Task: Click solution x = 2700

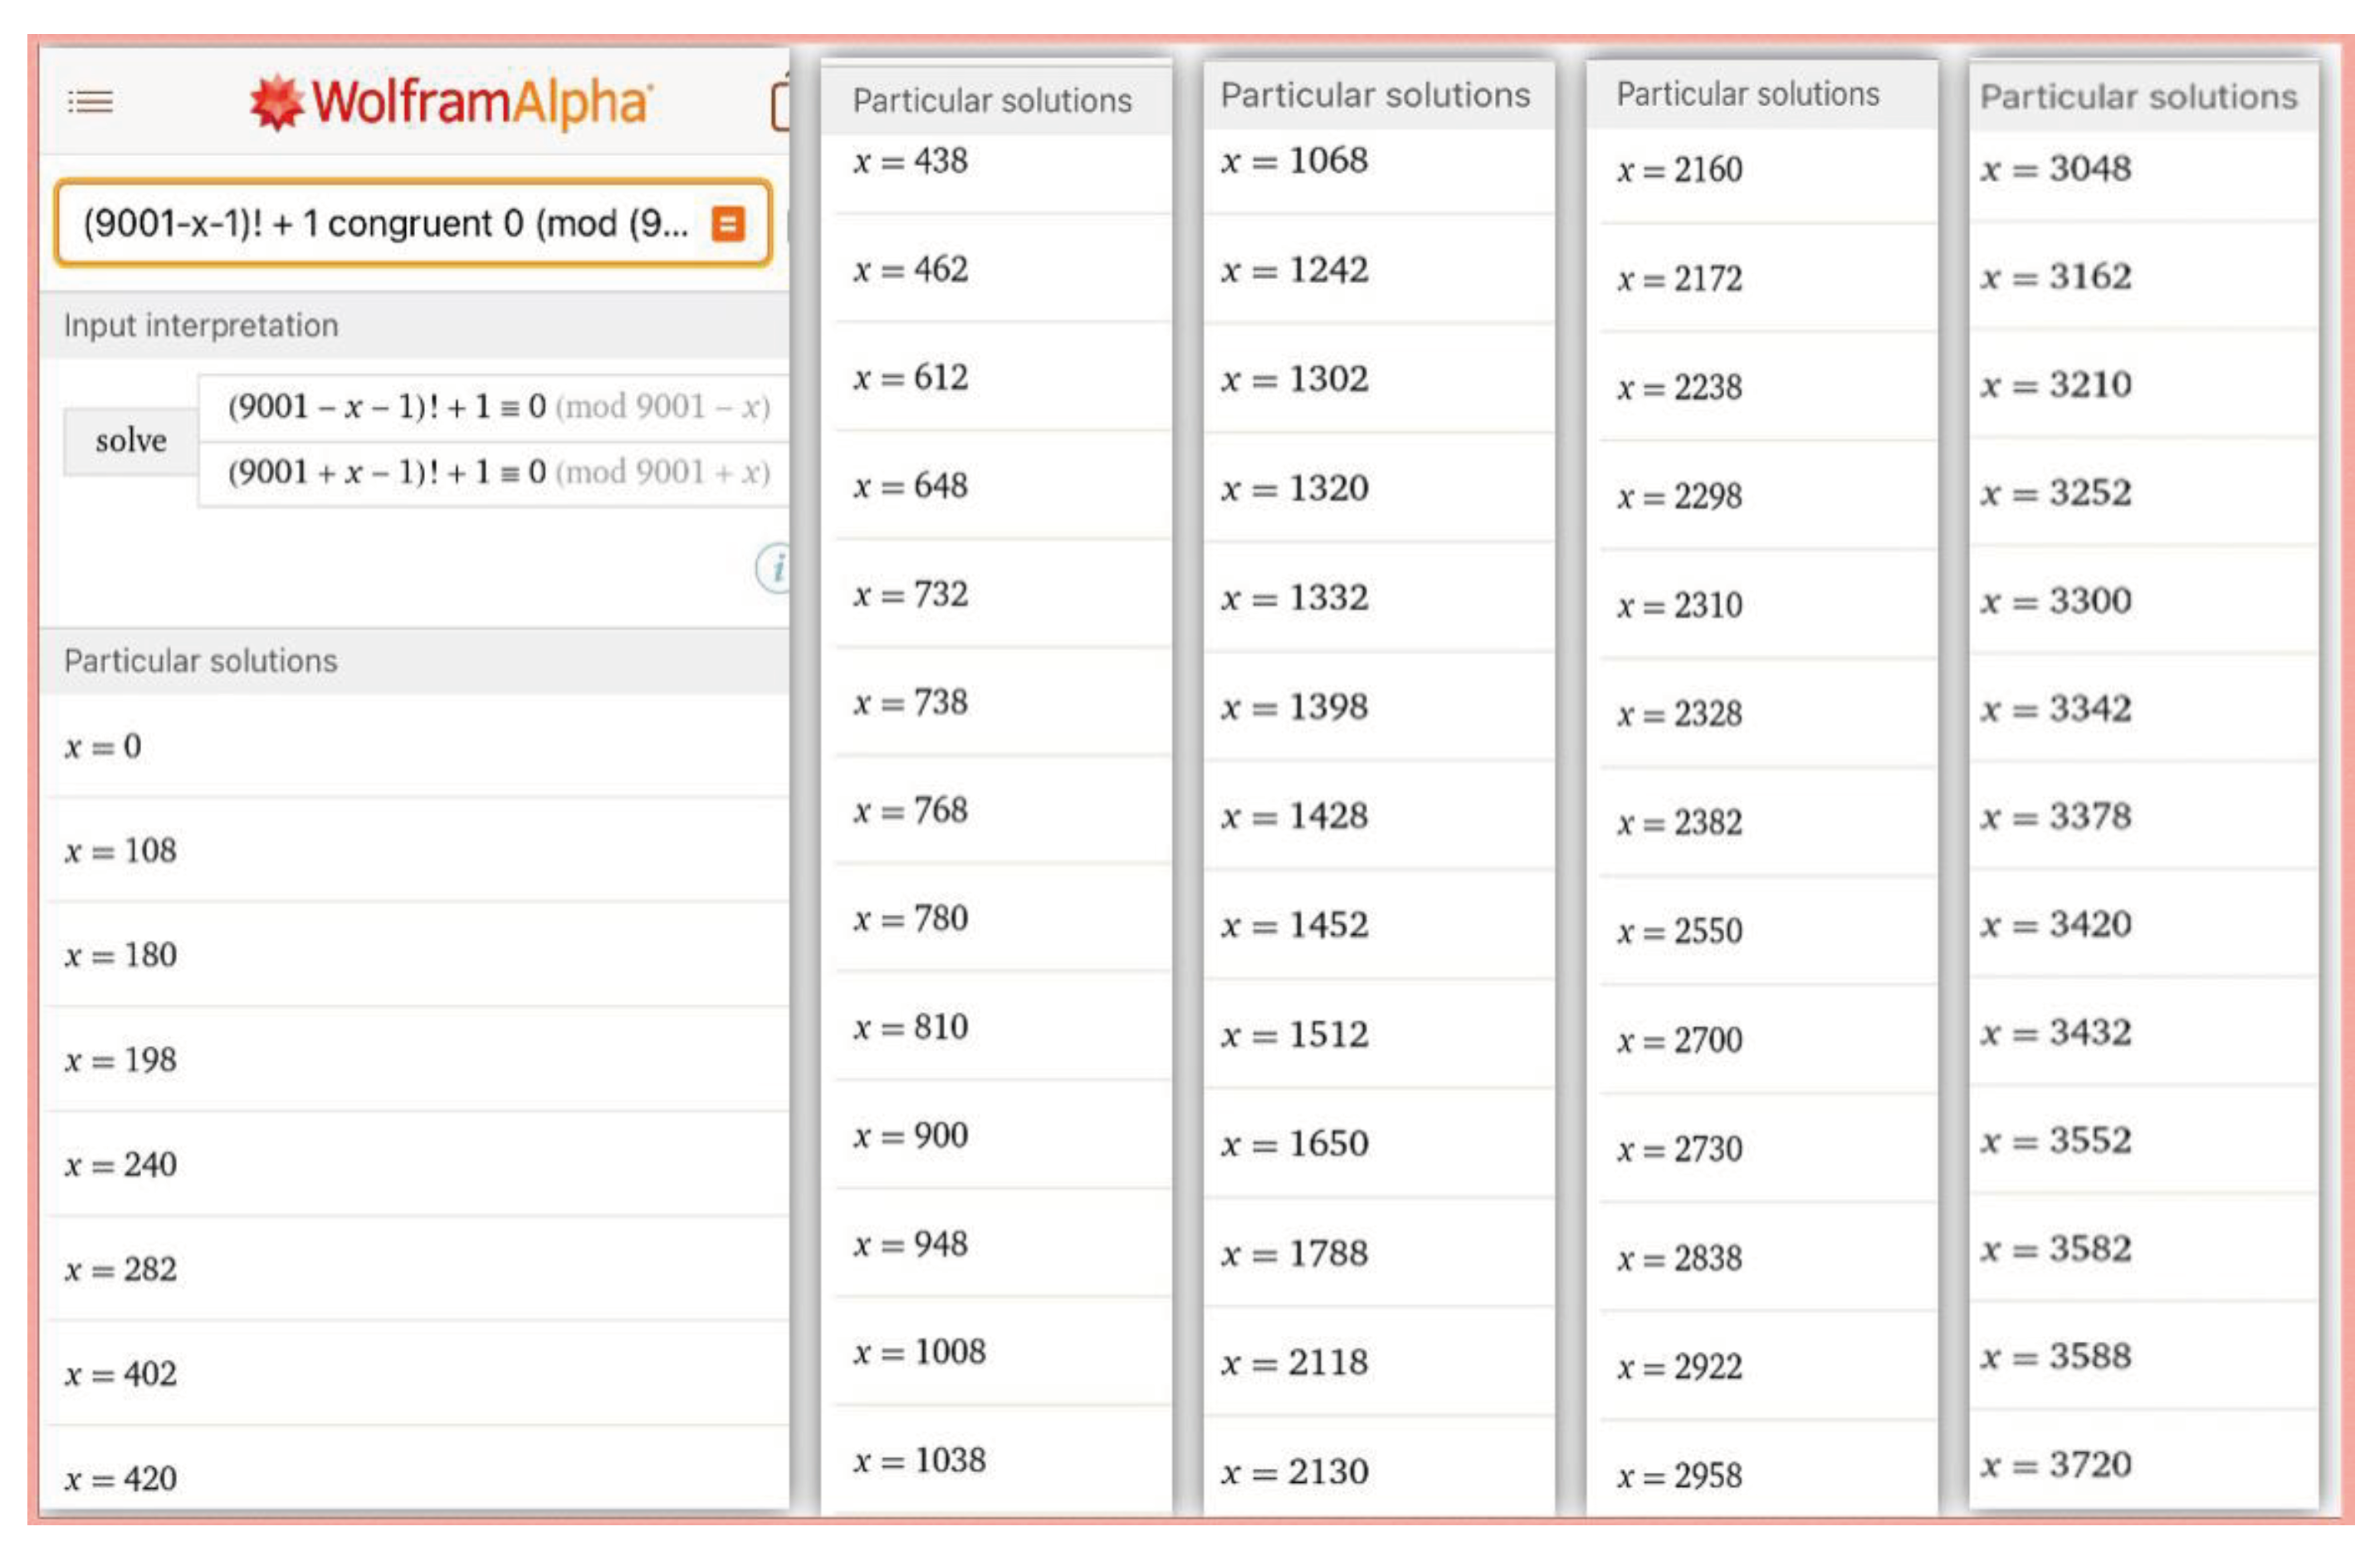Action: pos(1679,1040)
